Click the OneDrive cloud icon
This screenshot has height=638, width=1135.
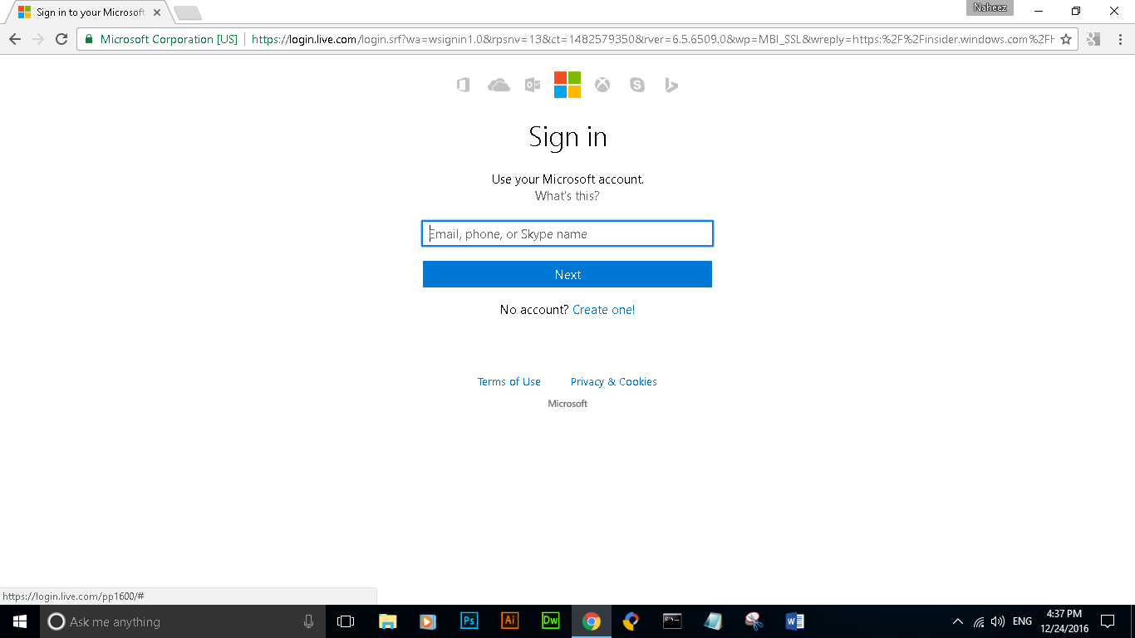[x=499, y=85]
